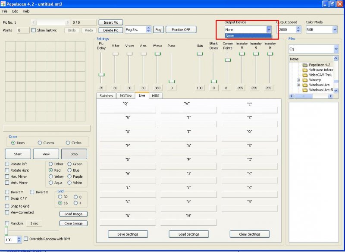
Task: Switch to the MIDI tab
Action: (156, 96)
